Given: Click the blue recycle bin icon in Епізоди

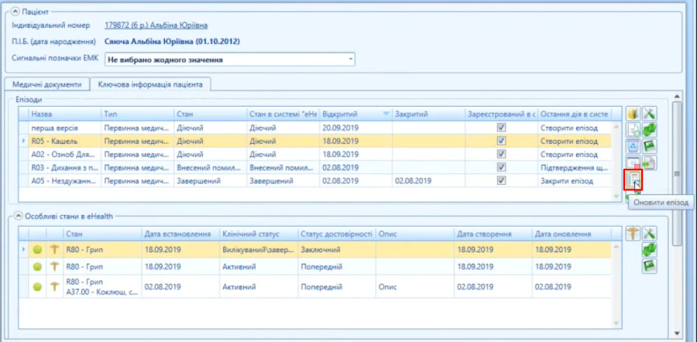Looking at the screenshot, I should click(x=633, y=146).
